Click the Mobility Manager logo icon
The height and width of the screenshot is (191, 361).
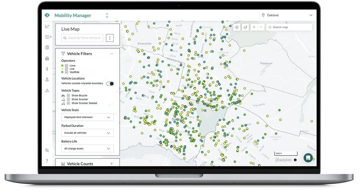[x=47, y=15]
